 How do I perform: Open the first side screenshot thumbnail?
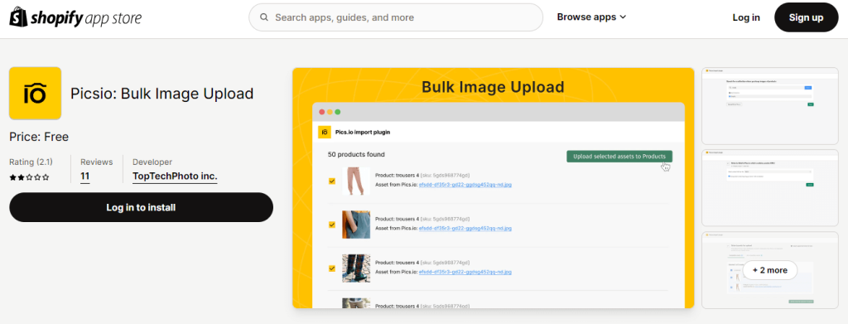(769, 106)
